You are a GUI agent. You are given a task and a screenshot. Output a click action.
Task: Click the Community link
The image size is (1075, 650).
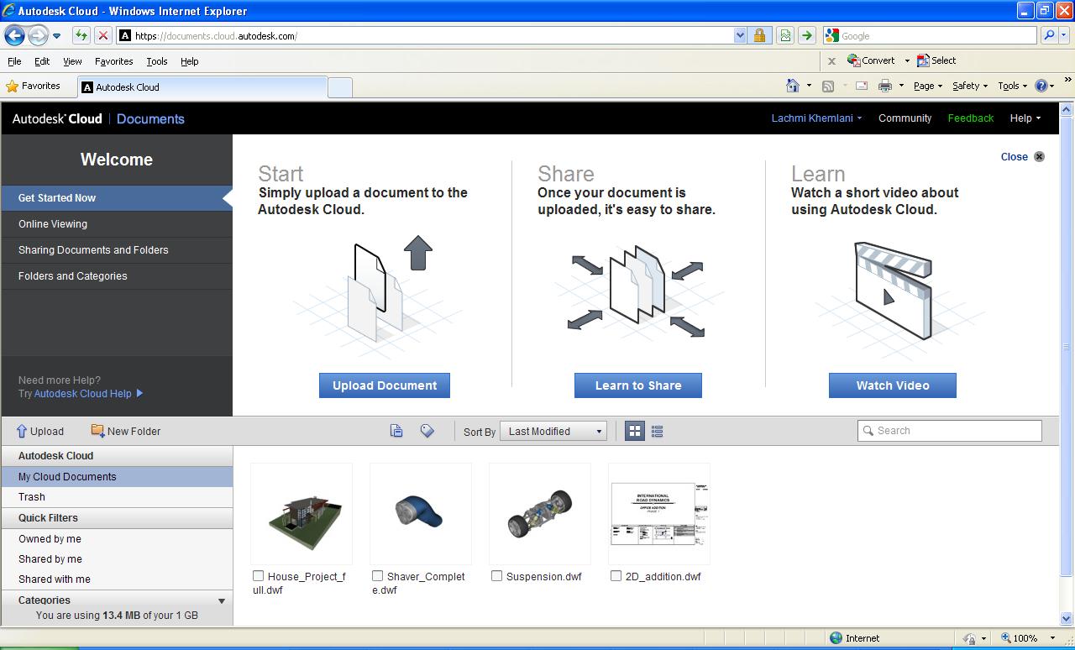pos(905,118)
